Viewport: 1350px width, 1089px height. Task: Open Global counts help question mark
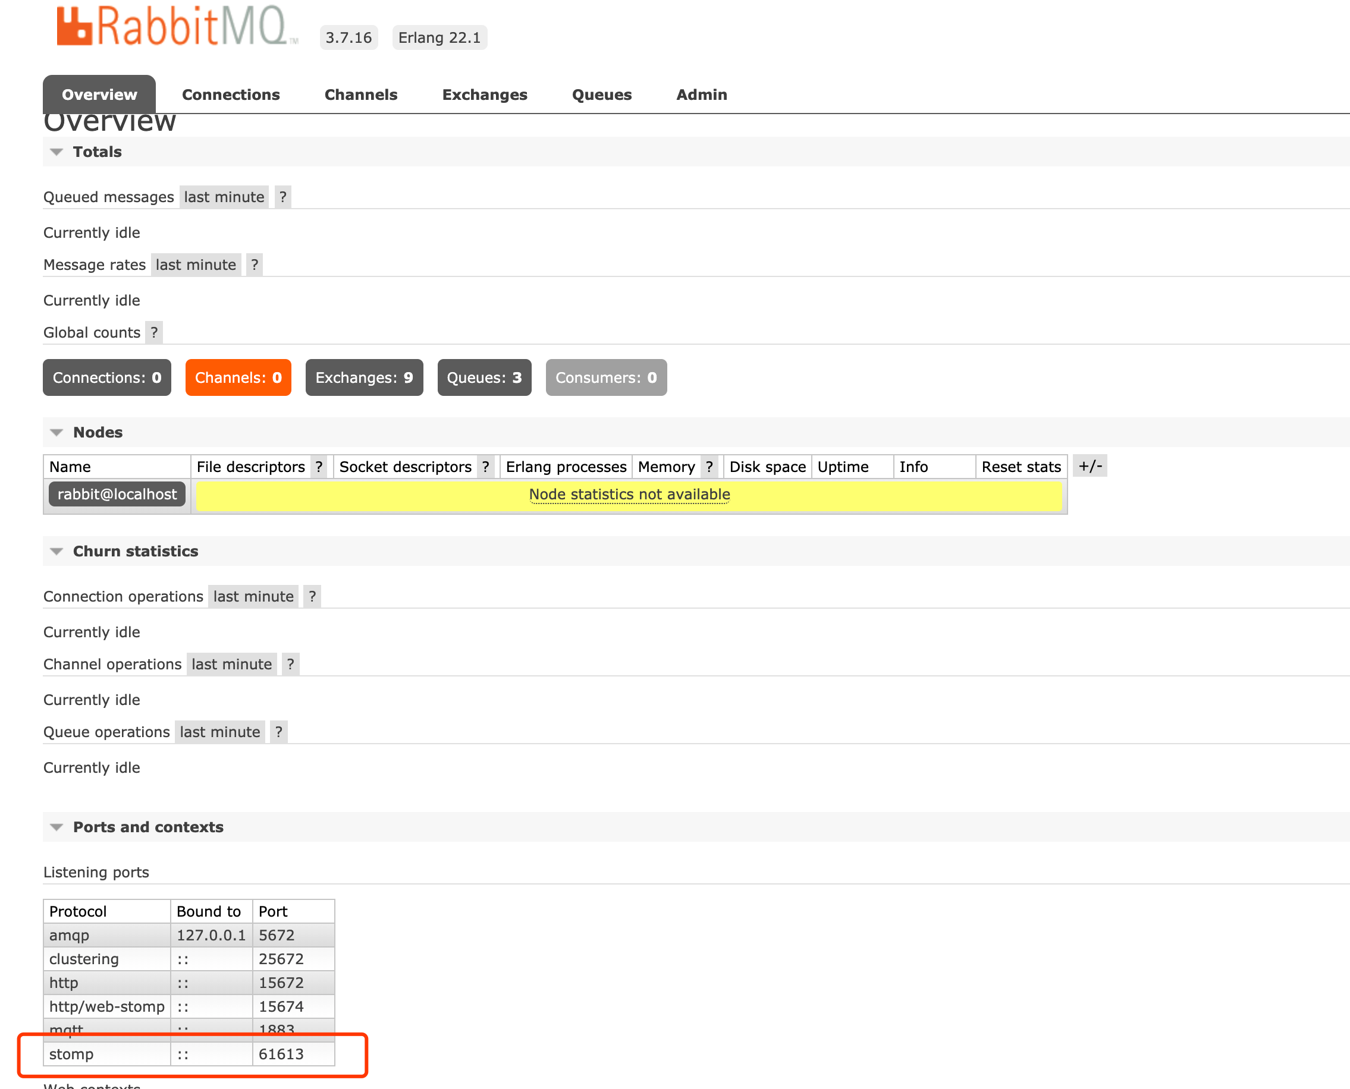pyautogui.click(x=154, y=332)
